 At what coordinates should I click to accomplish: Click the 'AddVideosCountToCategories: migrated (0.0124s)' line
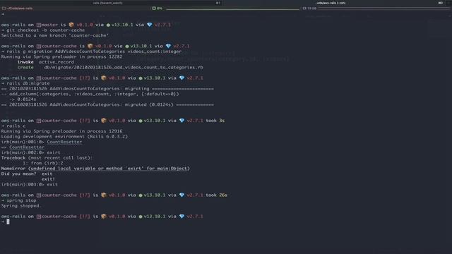point(107,104)
